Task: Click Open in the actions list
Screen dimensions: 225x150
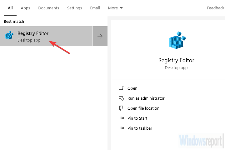Action: pyautogui.click(x=132, y=88)
